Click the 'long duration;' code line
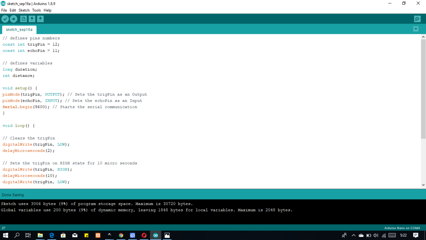This screenshot has height=240, width=426. pos(20,69)
